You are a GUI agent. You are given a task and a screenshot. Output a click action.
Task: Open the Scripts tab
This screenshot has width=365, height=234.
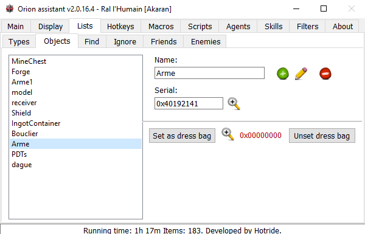click(x=200, y=27)
